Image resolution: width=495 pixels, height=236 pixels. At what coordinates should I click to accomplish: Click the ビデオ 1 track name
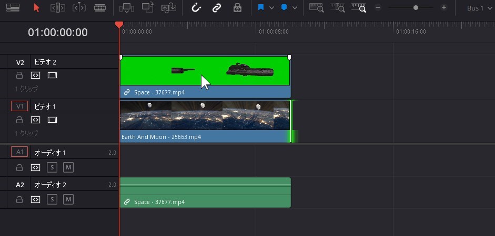(45, 106)
